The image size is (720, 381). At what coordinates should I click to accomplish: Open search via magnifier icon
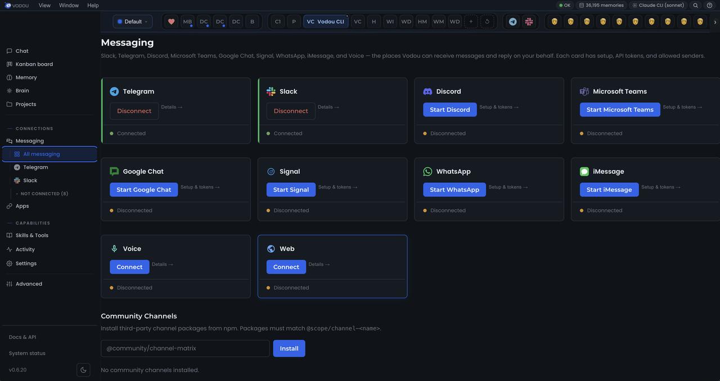(x=696, y=5)
